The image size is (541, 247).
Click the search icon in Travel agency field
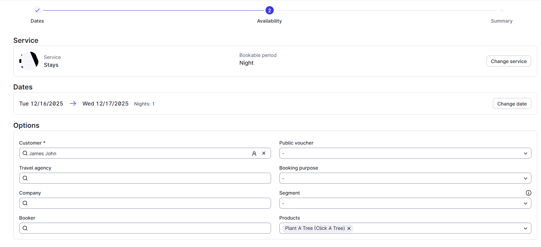point(25,178)
